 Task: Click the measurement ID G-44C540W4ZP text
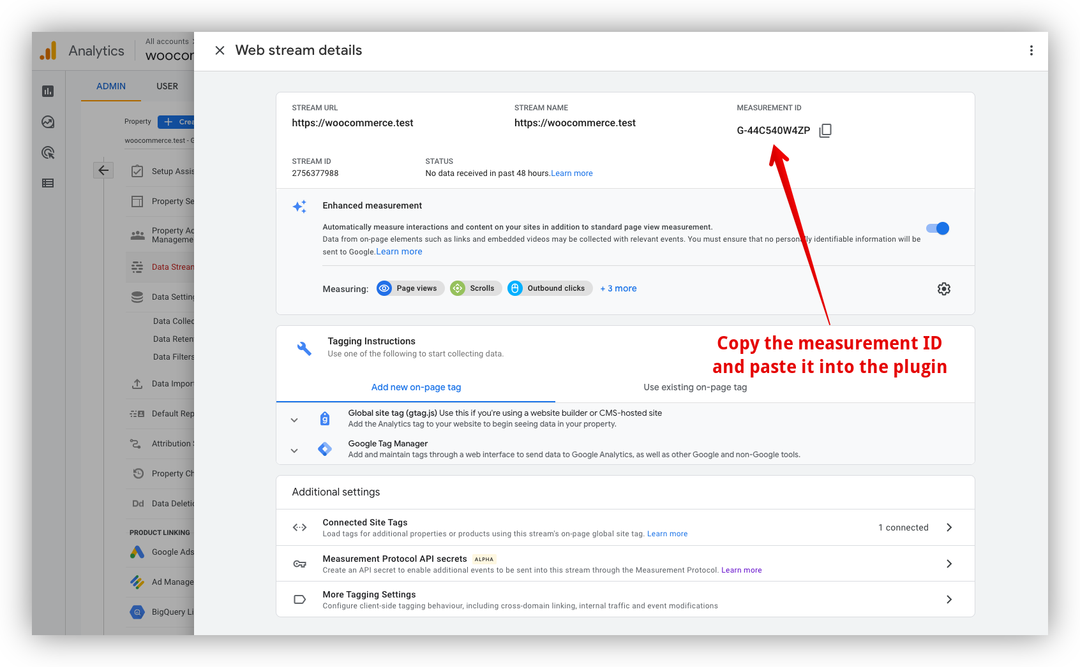pyautogui.click(x=773, y=131)
